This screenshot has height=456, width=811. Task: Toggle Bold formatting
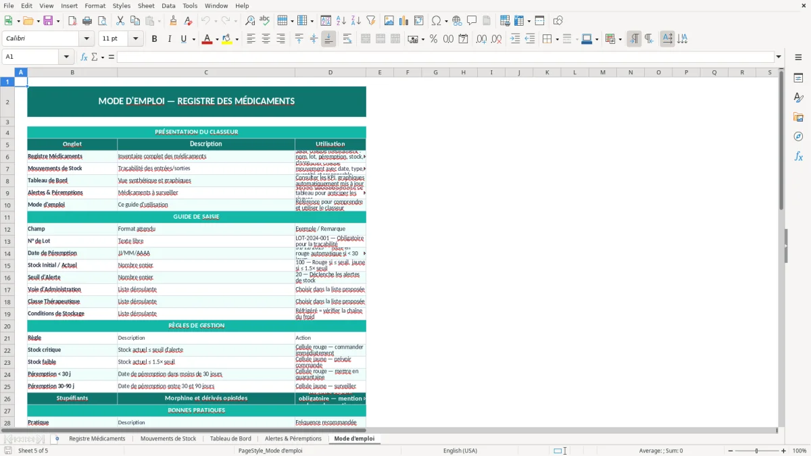pos(154,39)
